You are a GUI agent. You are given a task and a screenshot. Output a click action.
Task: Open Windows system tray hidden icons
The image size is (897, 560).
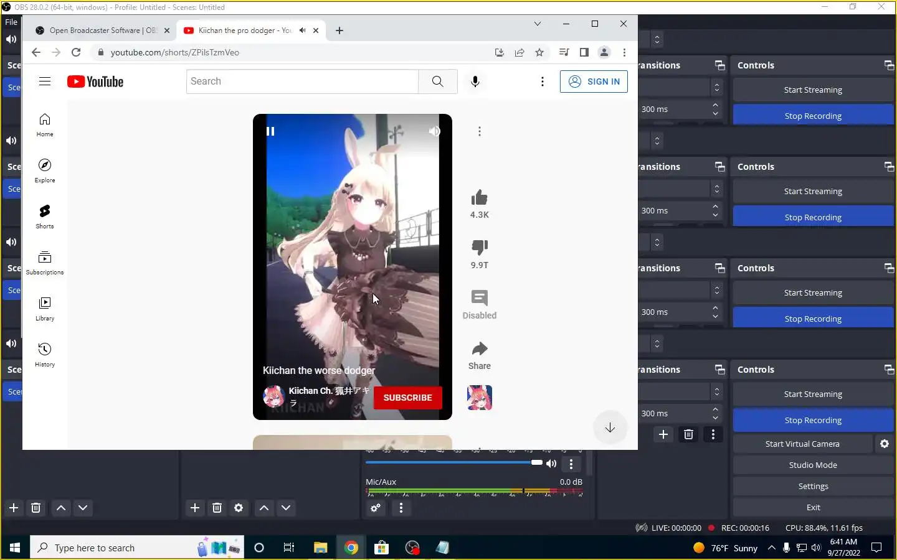(771, 548)
